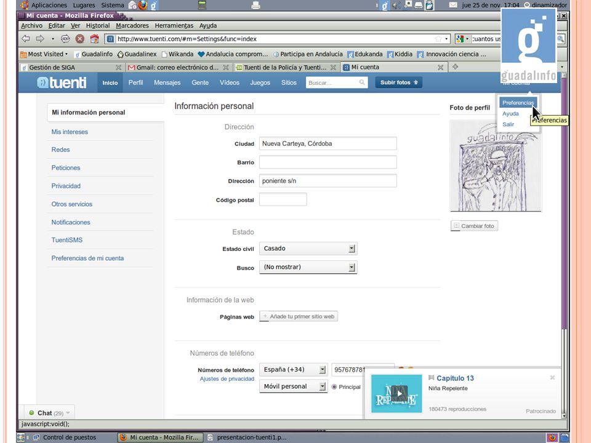591x443 pixels.
Task: Select Preferencias in the account menu
Action: (518, 103)
